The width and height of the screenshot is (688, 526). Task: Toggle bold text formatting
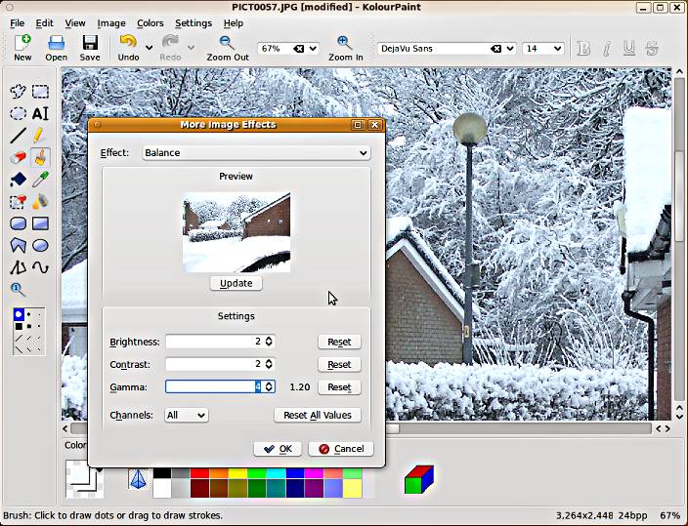[583, 49]
